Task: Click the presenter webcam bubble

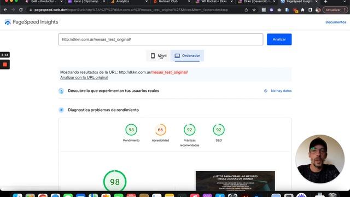Action: (x=320, y=159)
